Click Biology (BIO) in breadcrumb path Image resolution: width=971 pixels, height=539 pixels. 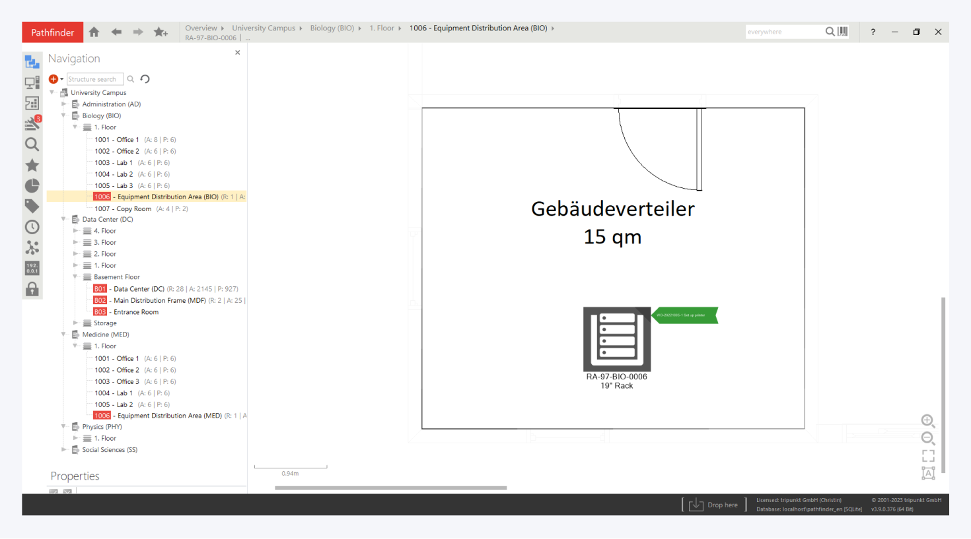(332, 28)
